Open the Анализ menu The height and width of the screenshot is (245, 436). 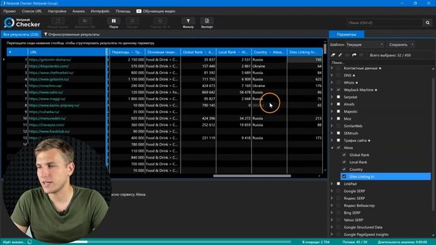[78, 11]
